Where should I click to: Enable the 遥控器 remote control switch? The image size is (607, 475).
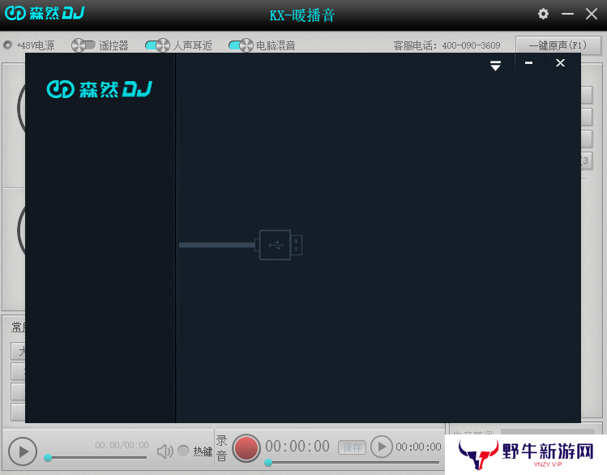tap(83, 45)
